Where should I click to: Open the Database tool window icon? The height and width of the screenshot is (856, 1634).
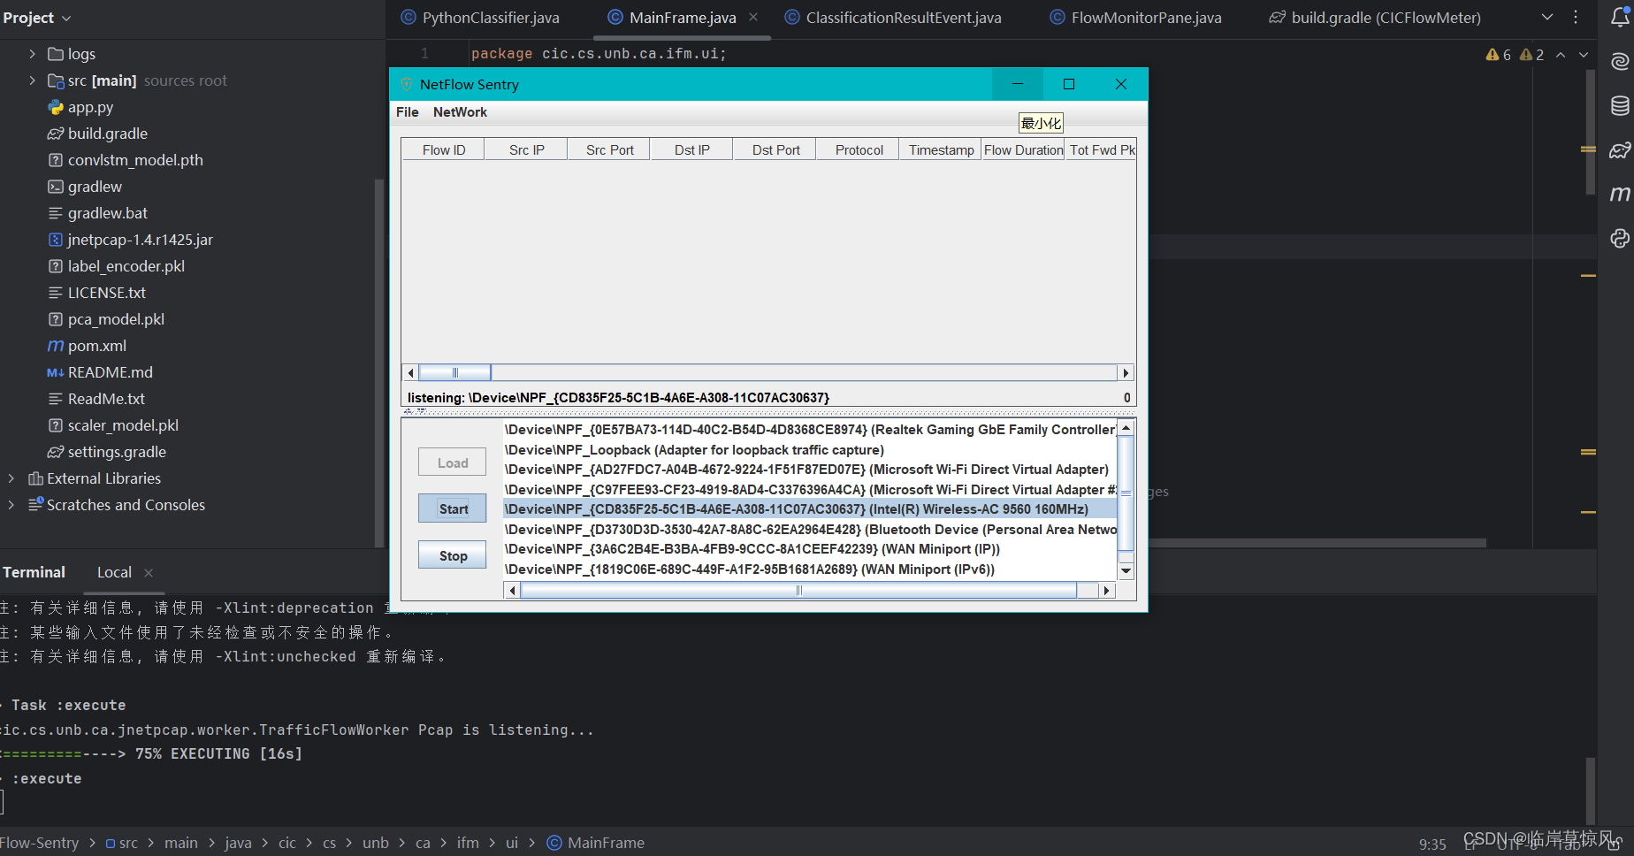[1620, 106]
